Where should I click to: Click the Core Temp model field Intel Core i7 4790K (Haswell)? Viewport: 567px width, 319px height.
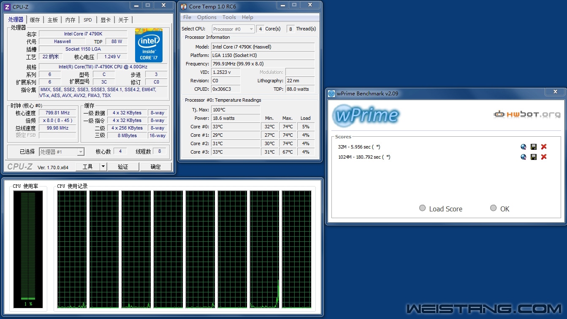[263, 47]
